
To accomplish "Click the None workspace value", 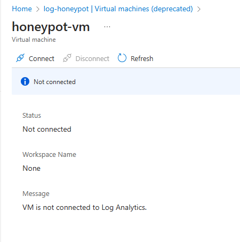I will pos(31,168).
